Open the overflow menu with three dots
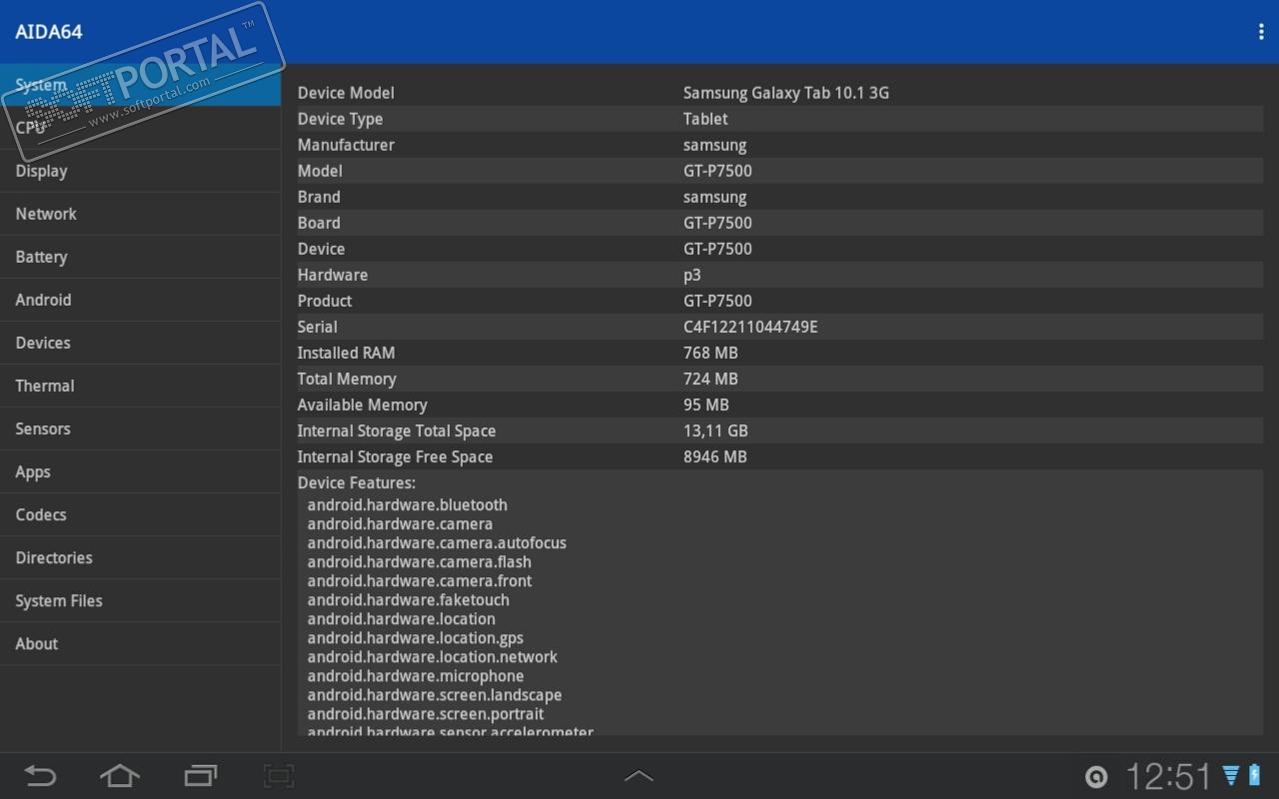 click(x=1261, y=32)
